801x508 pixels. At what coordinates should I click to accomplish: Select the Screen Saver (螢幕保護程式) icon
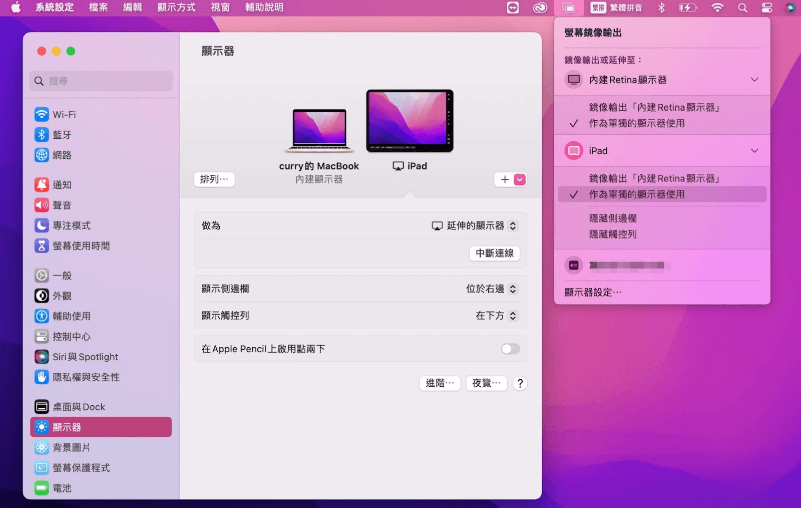coord(42,467)
